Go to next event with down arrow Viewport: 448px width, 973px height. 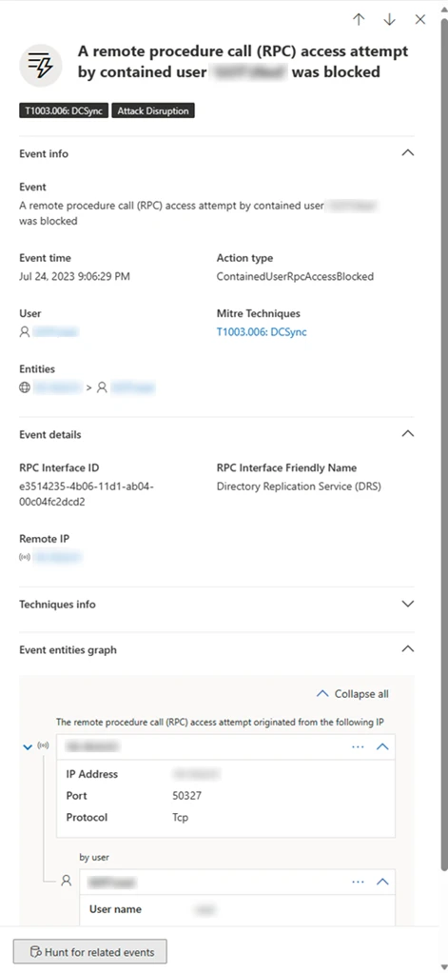point(389,19)
